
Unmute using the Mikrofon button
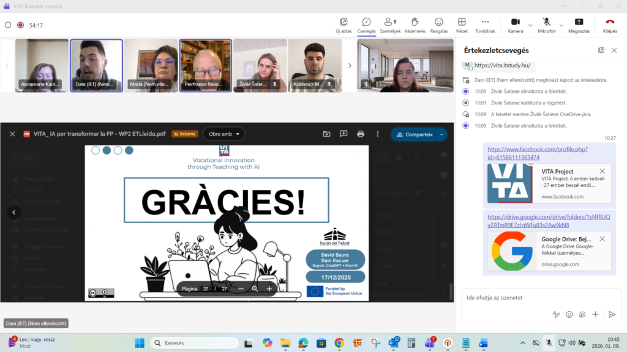pyautogui.click(x=546, y=25)
